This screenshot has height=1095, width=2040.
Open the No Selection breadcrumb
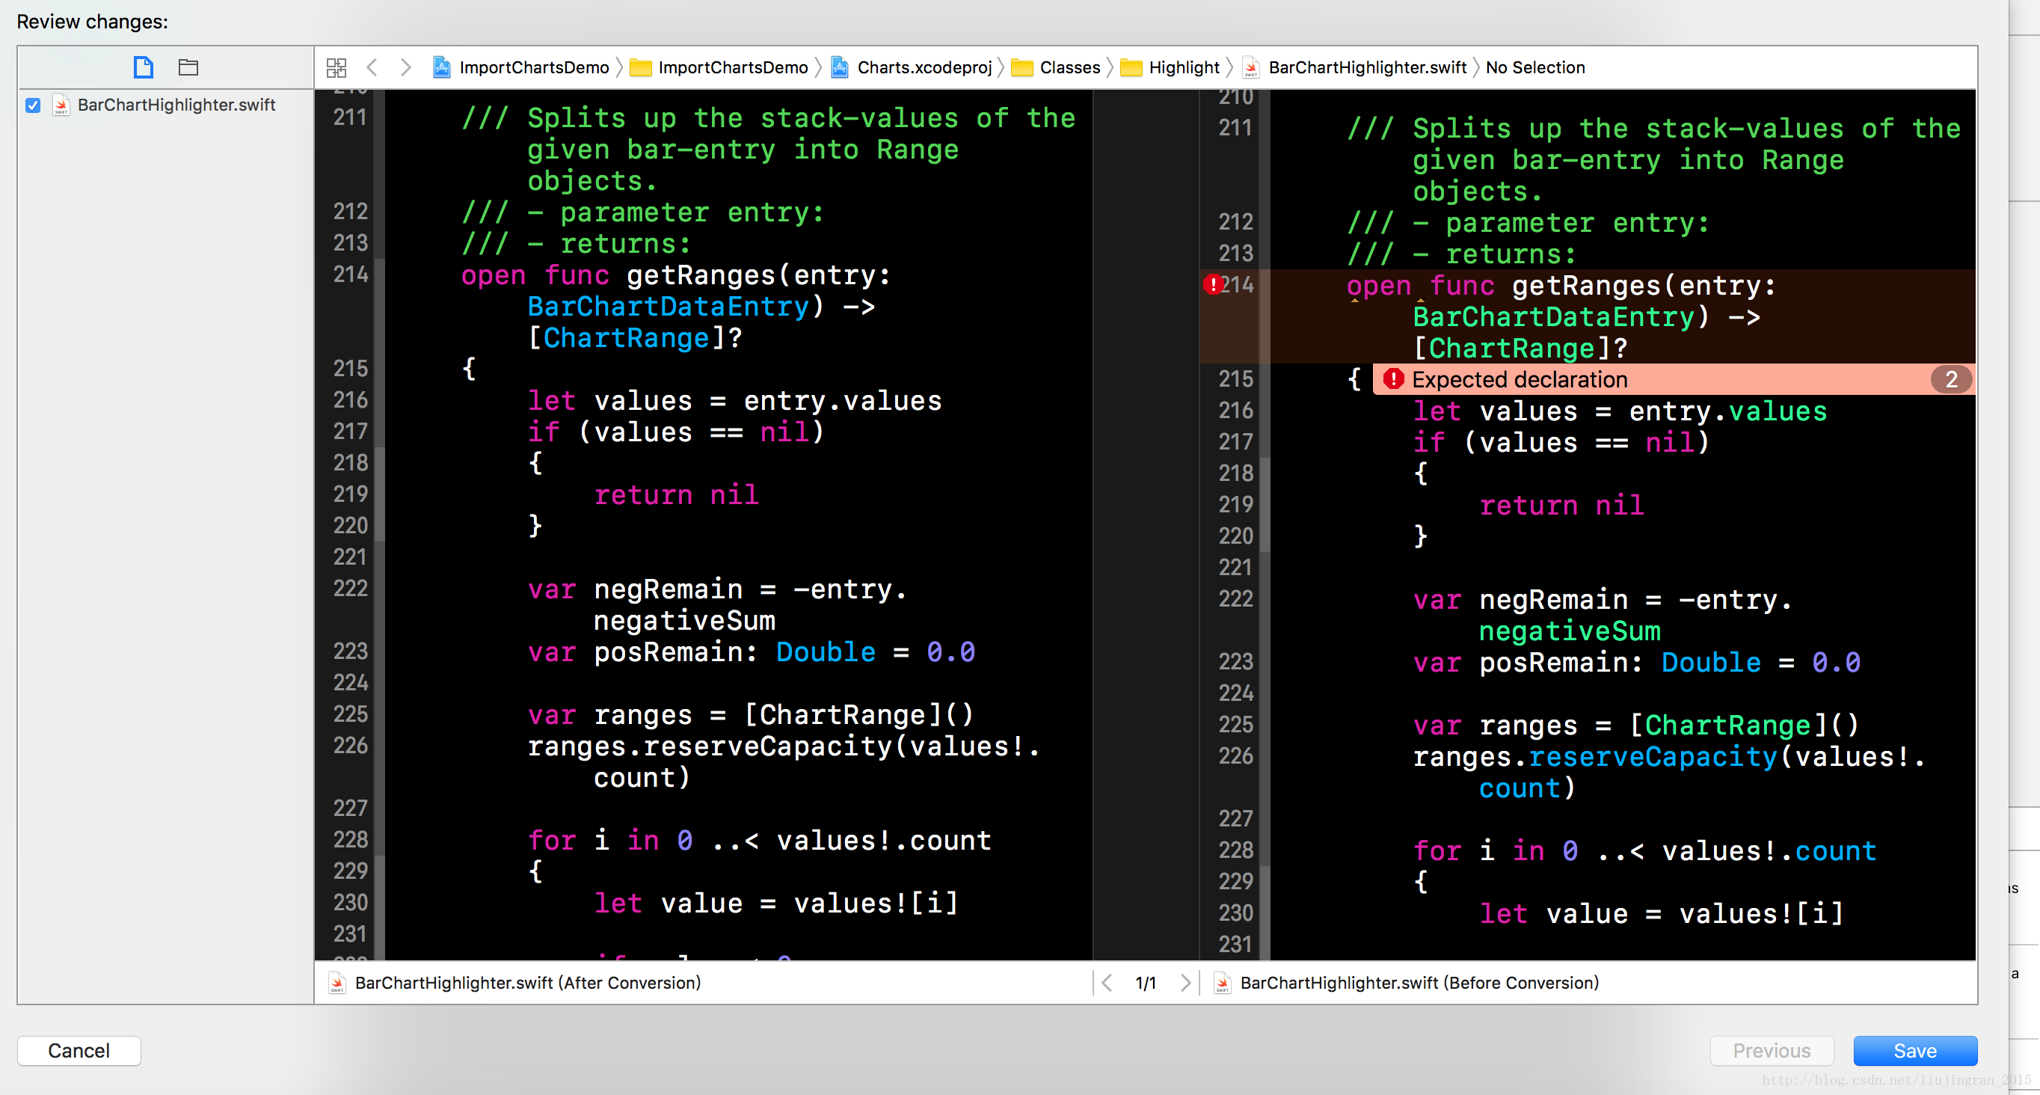(x=1534, y=67)
